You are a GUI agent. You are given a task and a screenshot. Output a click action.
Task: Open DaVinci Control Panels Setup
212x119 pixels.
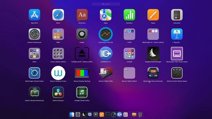click(177, 73)
